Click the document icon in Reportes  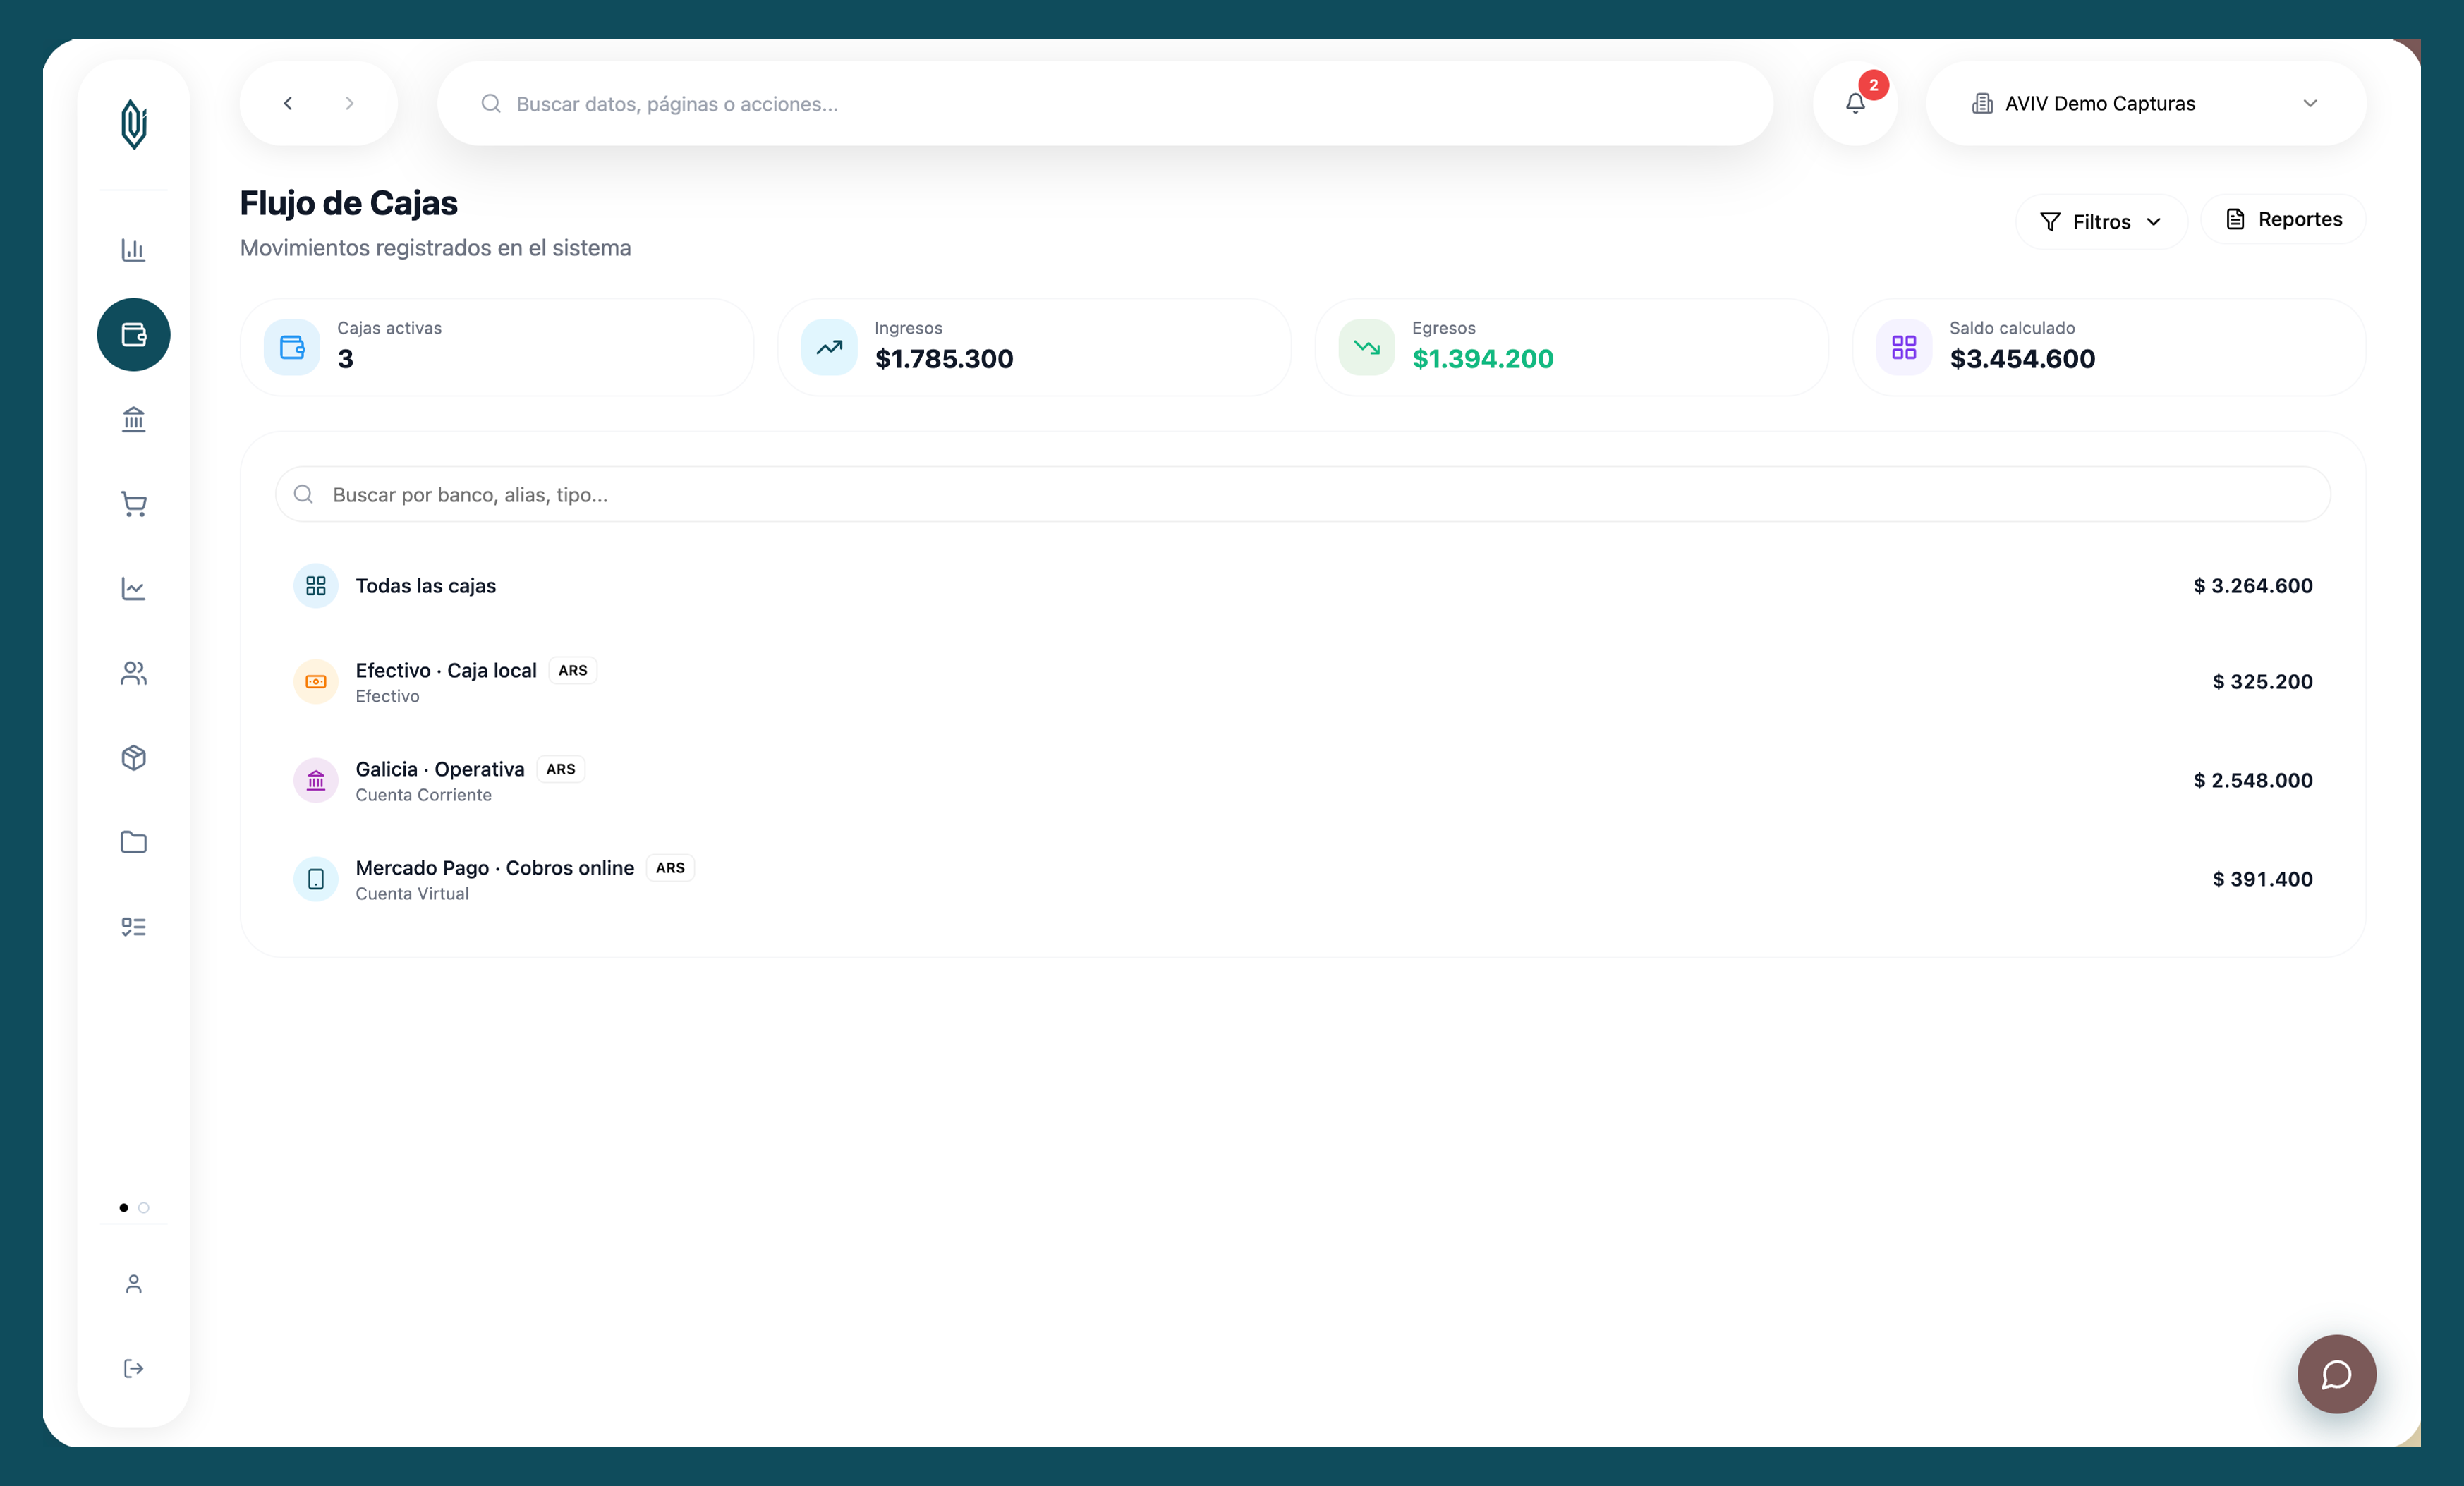tap(2236, 219)
